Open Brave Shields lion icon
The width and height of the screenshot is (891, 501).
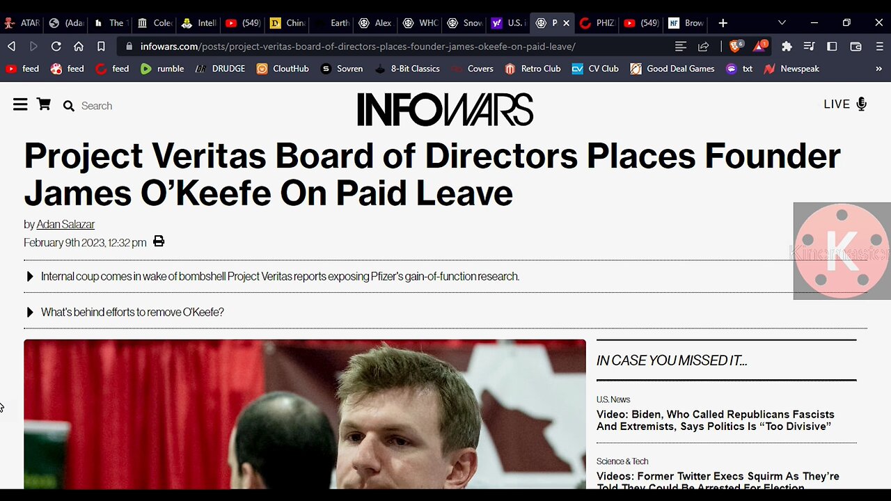pos(736,47)
